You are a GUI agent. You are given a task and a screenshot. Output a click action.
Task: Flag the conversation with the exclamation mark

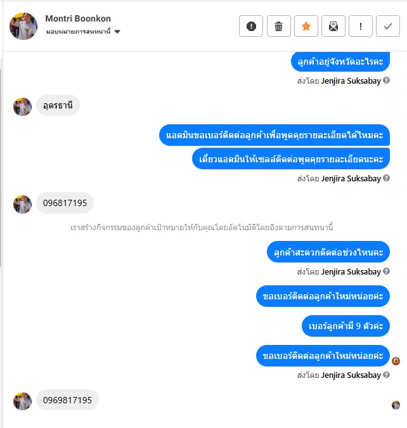361,26
